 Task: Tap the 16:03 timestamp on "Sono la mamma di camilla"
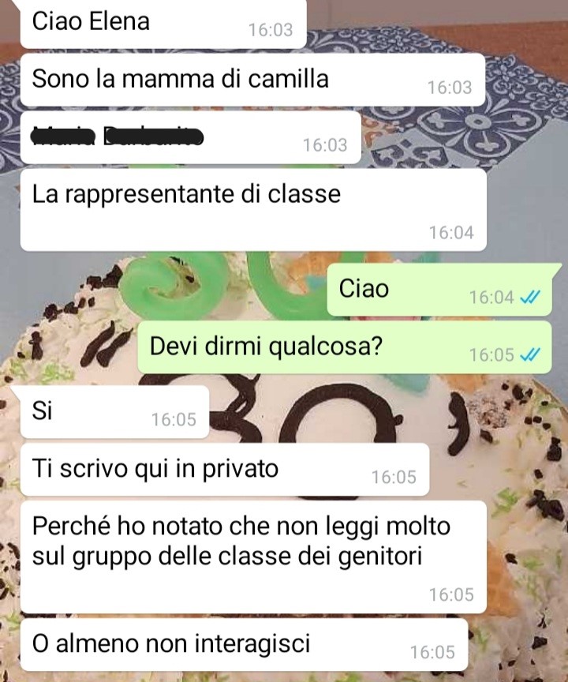click(x=450, y=88)
